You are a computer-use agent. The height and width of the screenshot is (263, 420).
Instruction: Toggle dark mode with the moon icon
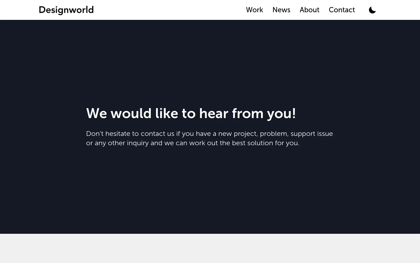click(372, 10)
